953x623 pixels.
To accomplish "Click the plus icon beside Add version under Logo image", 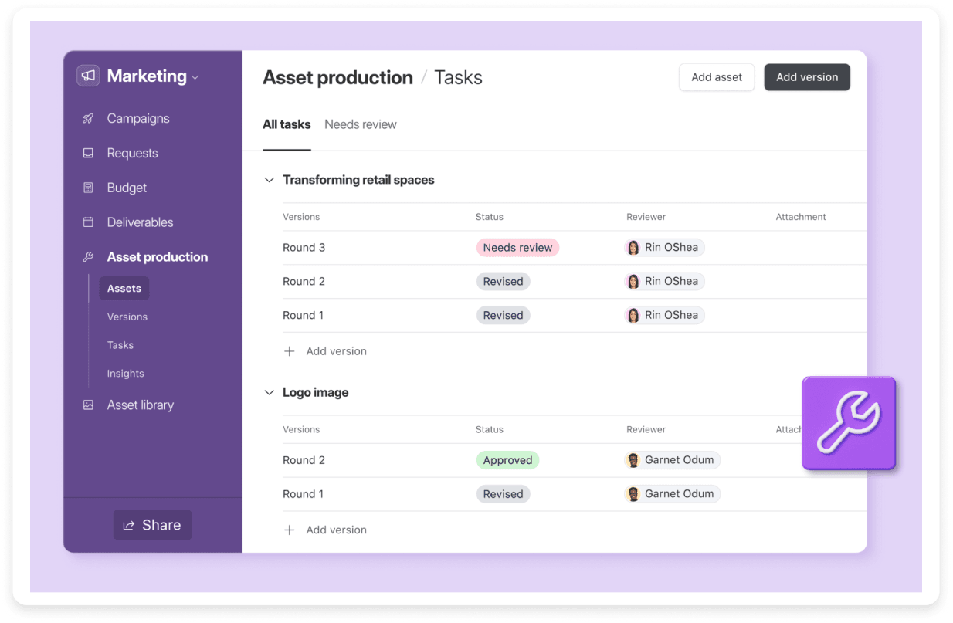I will [x=290, y=530].
